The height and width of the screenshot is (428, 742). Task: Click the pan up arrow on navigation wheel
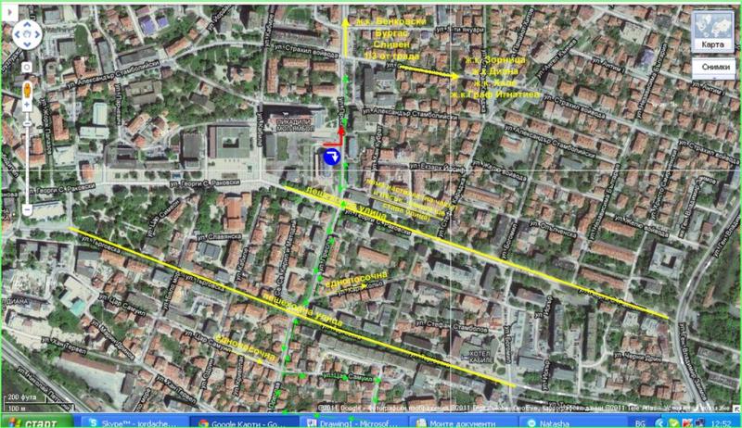click(x=27, y=26)
